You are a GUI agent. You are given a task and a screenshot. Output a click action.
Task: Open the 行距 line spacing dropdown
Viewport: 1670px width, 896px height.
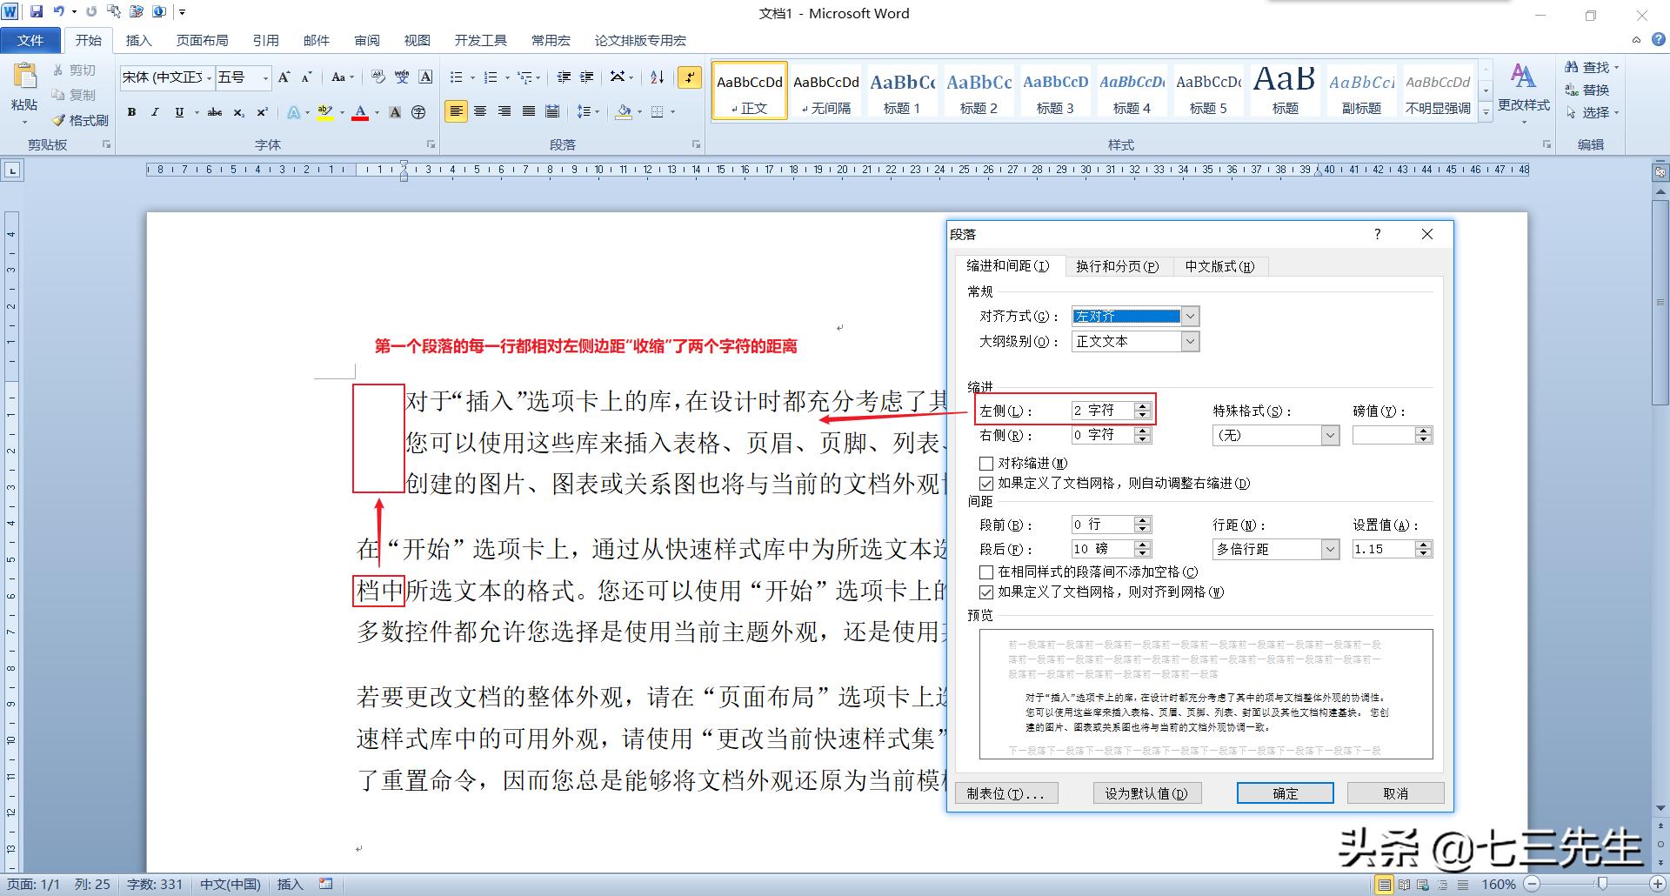(1329, 549)
